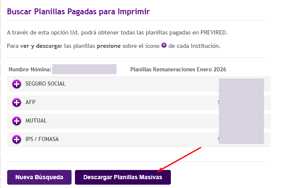The width and height of the screenshot is (282, 188).
Task: Click Planillas Remuneraciones Enero 2026 text
Action: coord(178,69)
